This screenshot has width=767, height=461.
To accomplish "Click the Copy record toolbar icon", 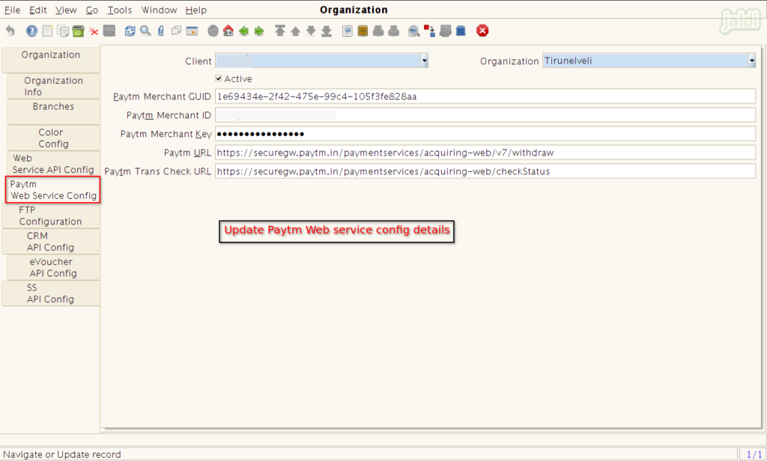I will click(x=63, y=31).
